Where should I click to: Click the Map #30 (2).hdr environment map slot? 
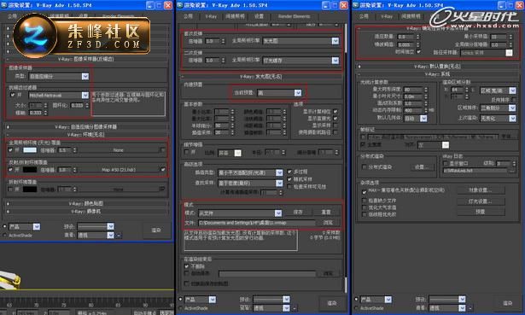[x=119, y=170]
